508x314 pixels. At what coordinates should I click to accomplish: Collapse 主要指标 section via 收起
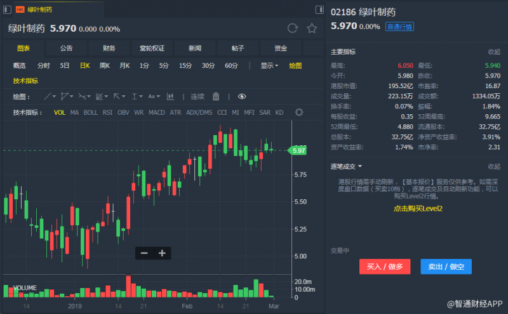494,52
